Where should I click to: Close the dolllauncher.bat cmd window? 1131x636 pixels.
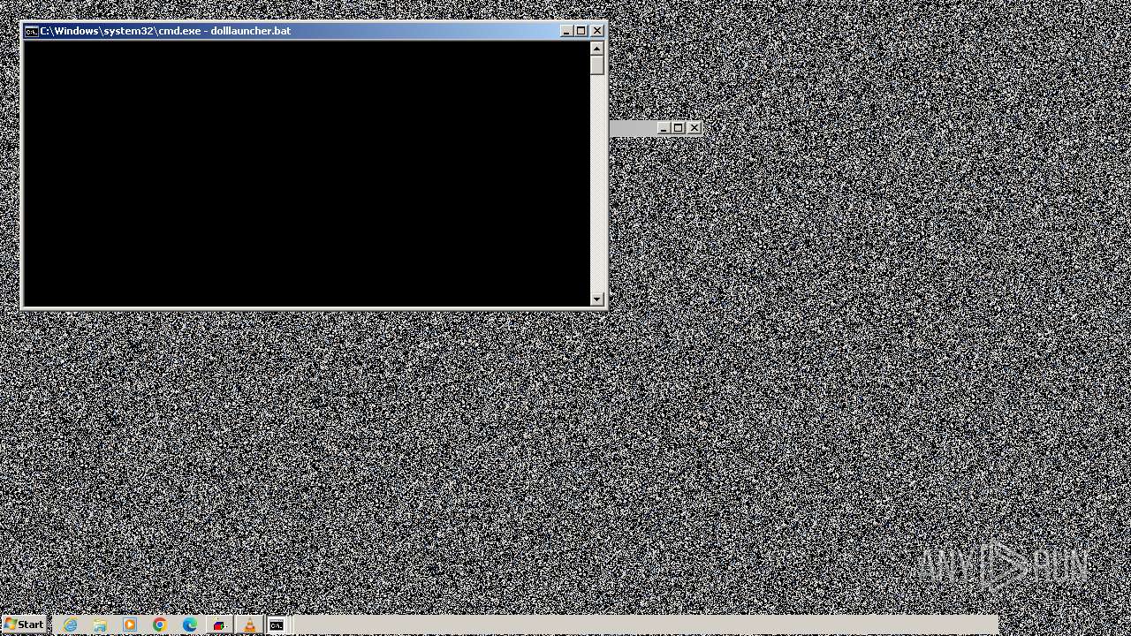click(x=597, y=31)
